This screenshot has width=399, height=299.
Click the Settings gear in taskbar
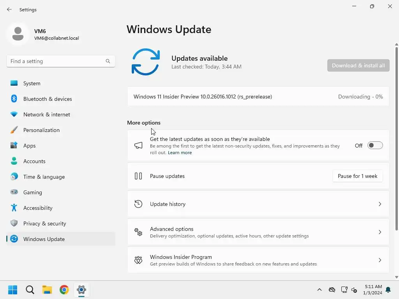[x=81, y=290]
